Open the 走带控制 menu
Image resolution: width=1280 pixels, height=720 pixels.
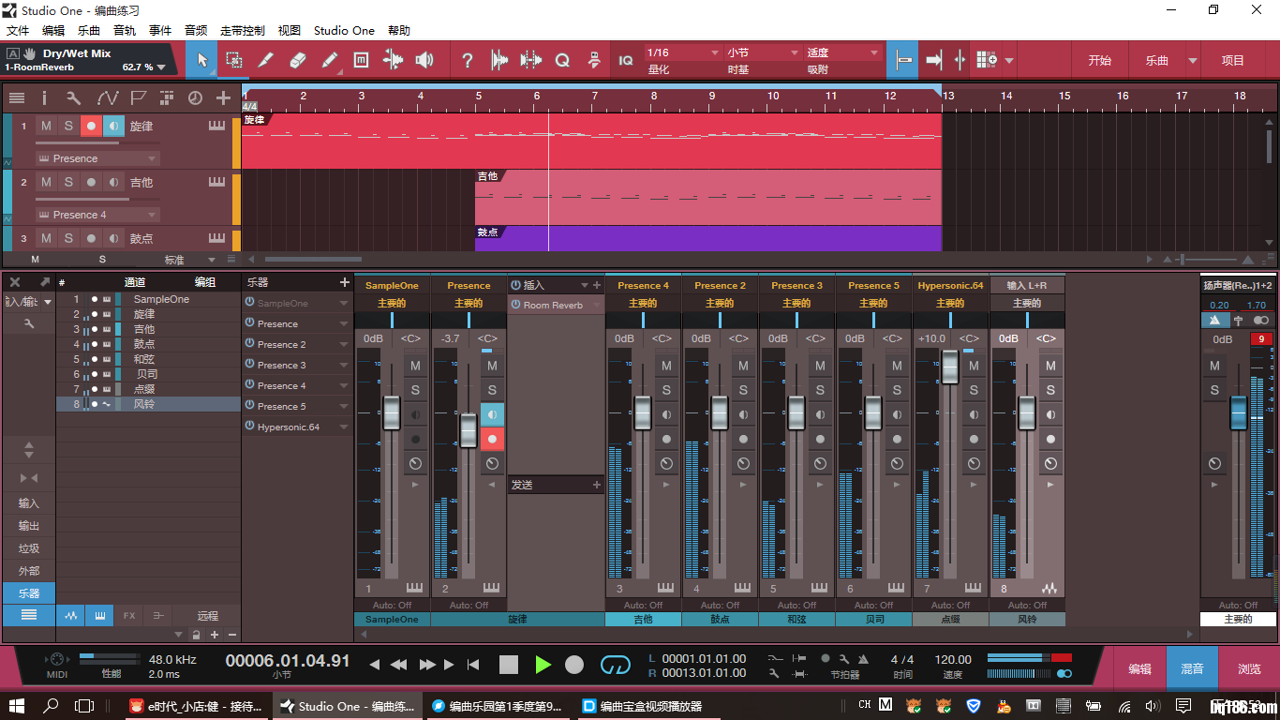coord(243,30)
